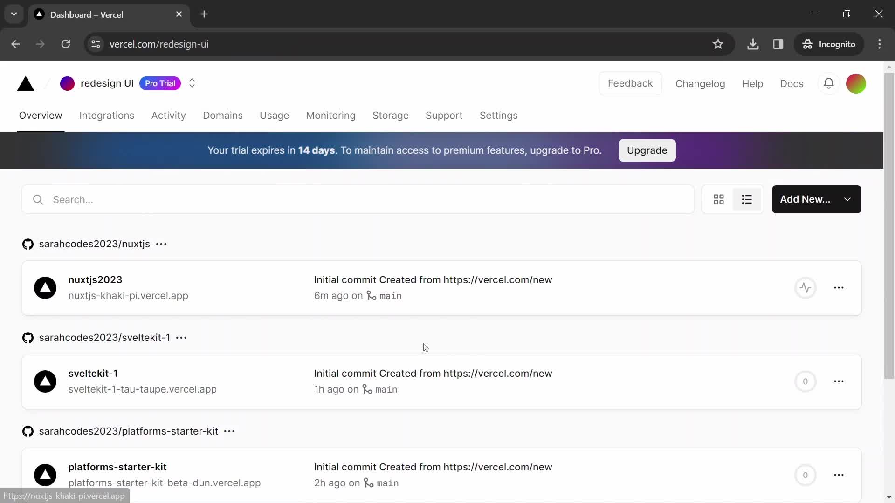Click the address bar URL
The image size is (895, 503).
[159, 44]
